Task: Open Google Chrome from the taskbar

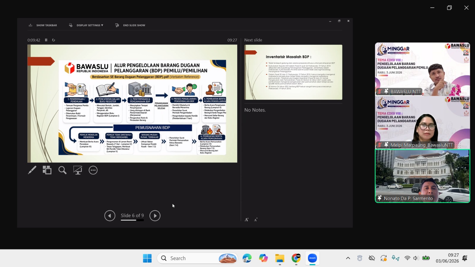Action: pyautogui.click(x=296, y=258)
